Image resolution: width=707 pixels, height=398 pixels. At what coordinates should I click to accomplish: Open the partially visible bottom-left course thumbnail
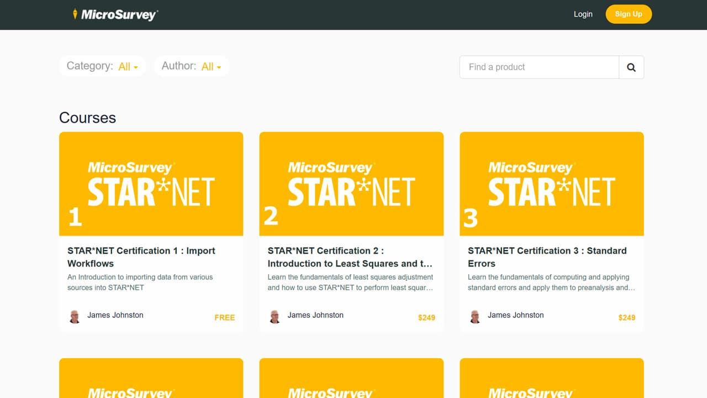tap(151, 379)
